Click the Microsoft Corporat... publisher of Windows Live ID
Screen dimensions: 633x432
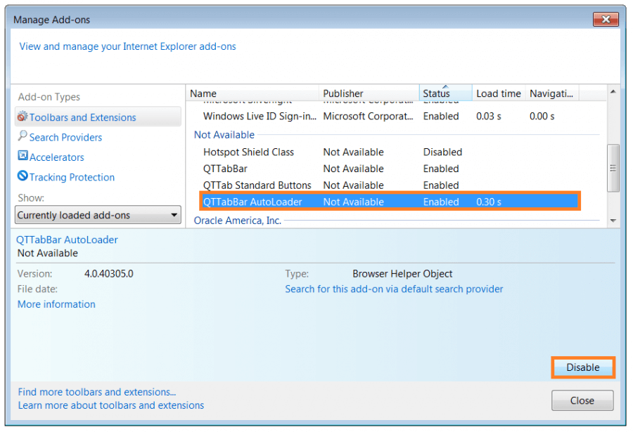pos(368,116)
